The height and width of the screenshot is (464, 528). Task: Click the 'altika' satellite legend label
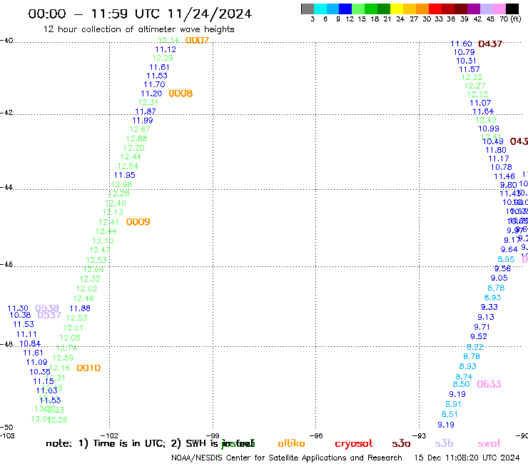point(291,443)
